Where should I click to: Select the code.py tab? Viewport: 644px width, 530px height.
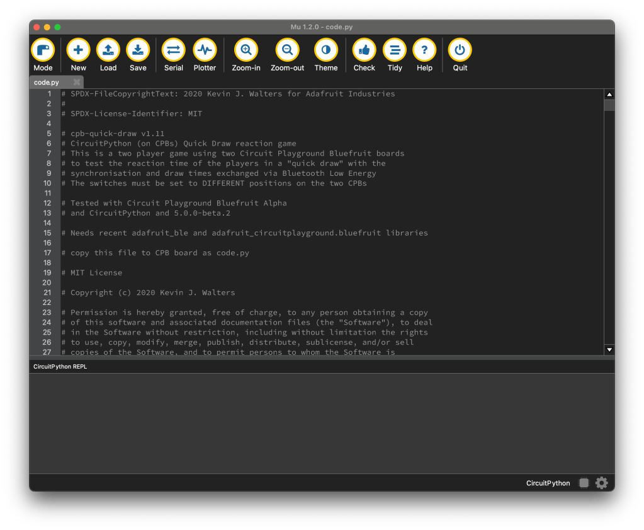[x=47, y=83]
